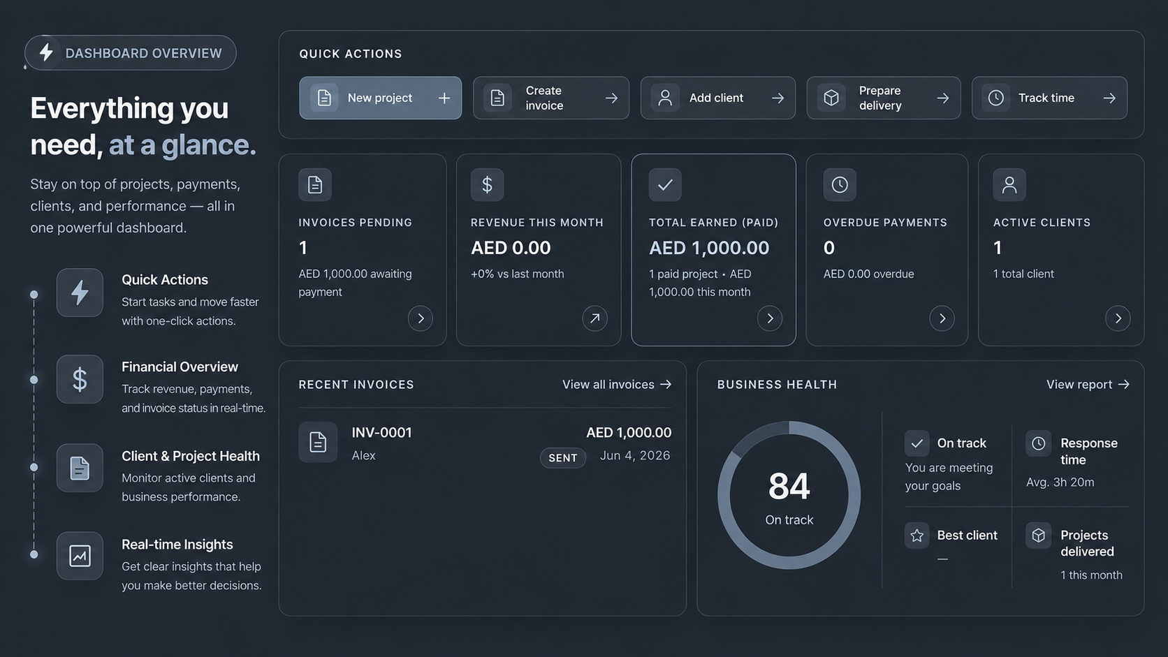1168x657 pixels.
Task: Click the plus icon on New project
Action: click(x=444, y=98)
